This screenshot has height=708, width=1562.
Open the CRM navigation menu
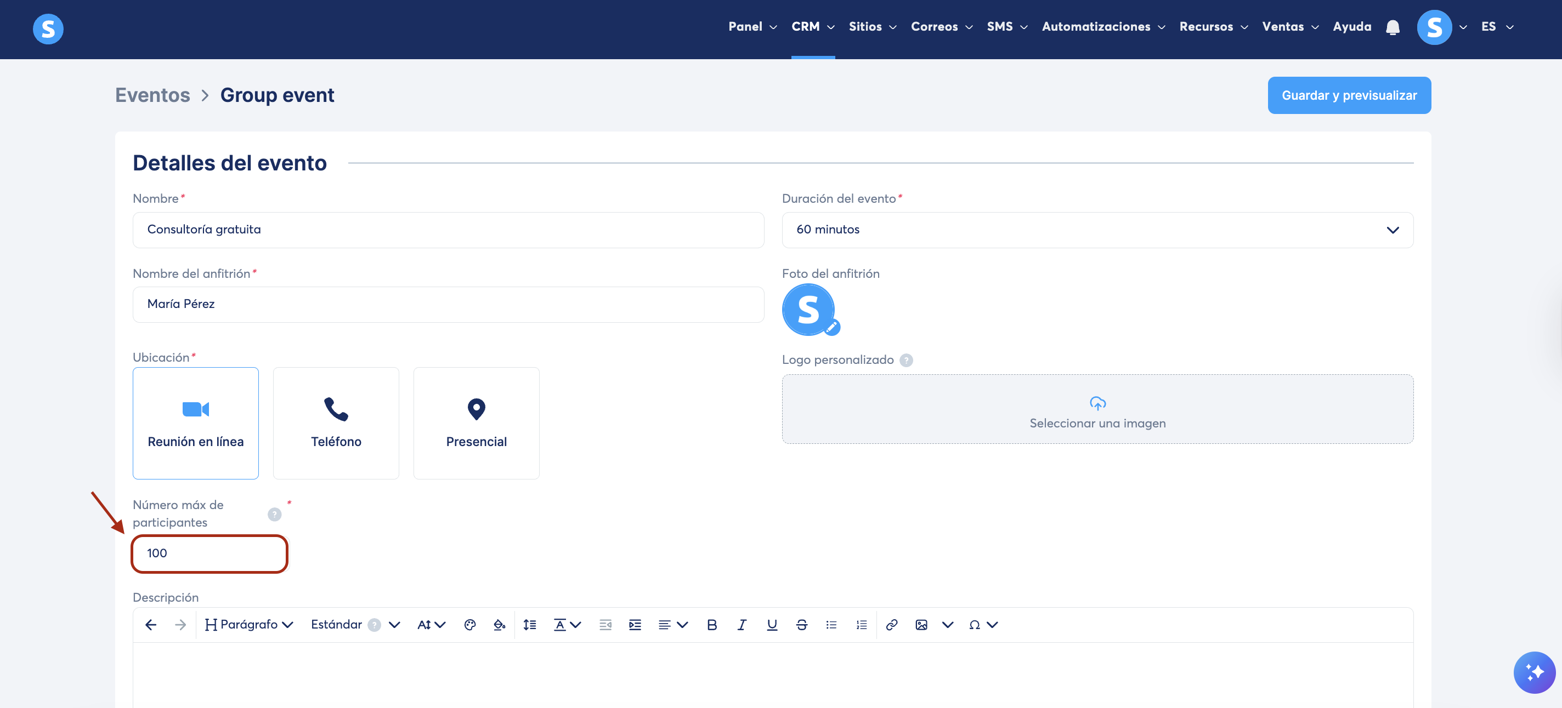click(x=812, y=27)
